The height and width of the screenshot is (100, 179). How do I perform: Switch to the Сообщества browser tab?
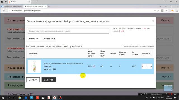click(12, 7)
